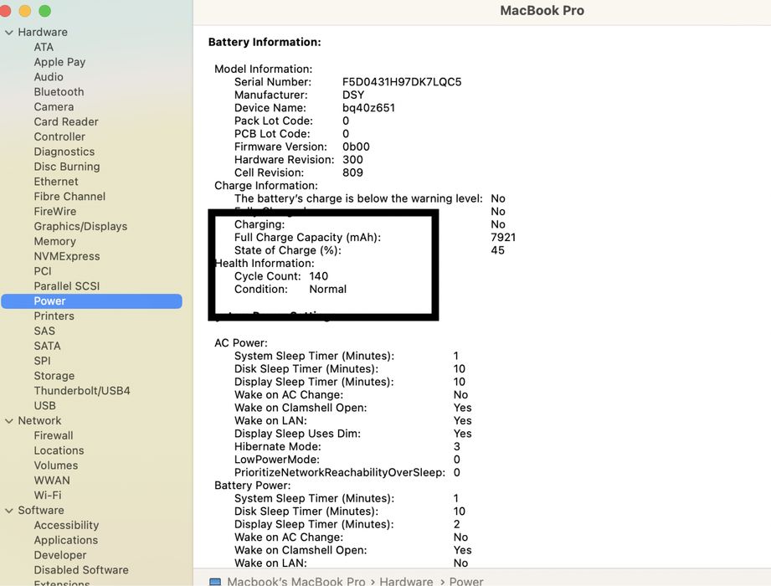
Task: Click the Full Charge Capacity value 7921
Action: click(503, 238)
